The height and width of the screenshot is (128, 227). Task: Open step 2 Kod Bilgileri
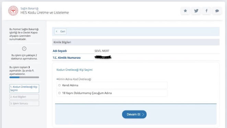pos(24,97)
